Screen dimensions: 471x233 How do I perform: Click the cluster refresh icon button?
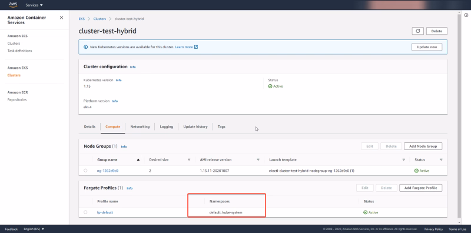[x=418, y=31]
